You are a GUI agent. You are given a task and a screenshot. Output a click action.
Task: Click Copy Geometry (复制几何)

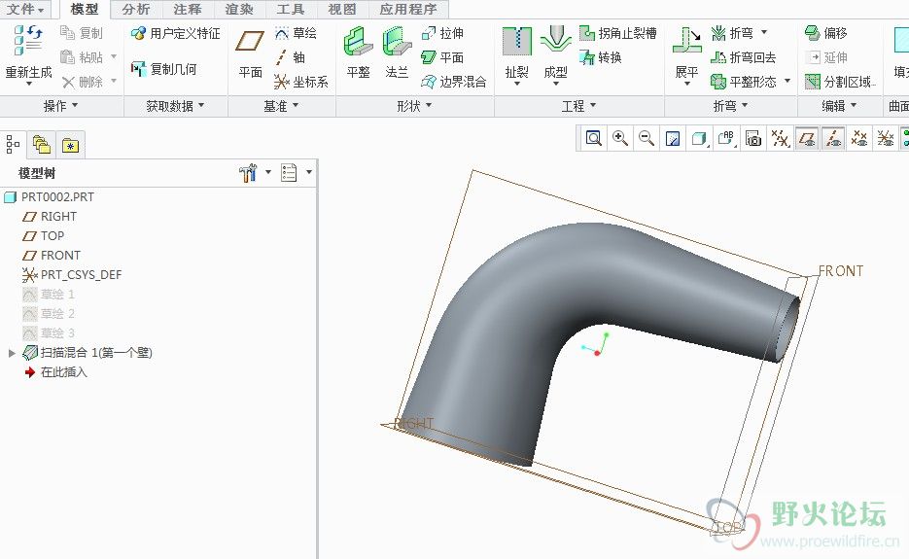164,69
